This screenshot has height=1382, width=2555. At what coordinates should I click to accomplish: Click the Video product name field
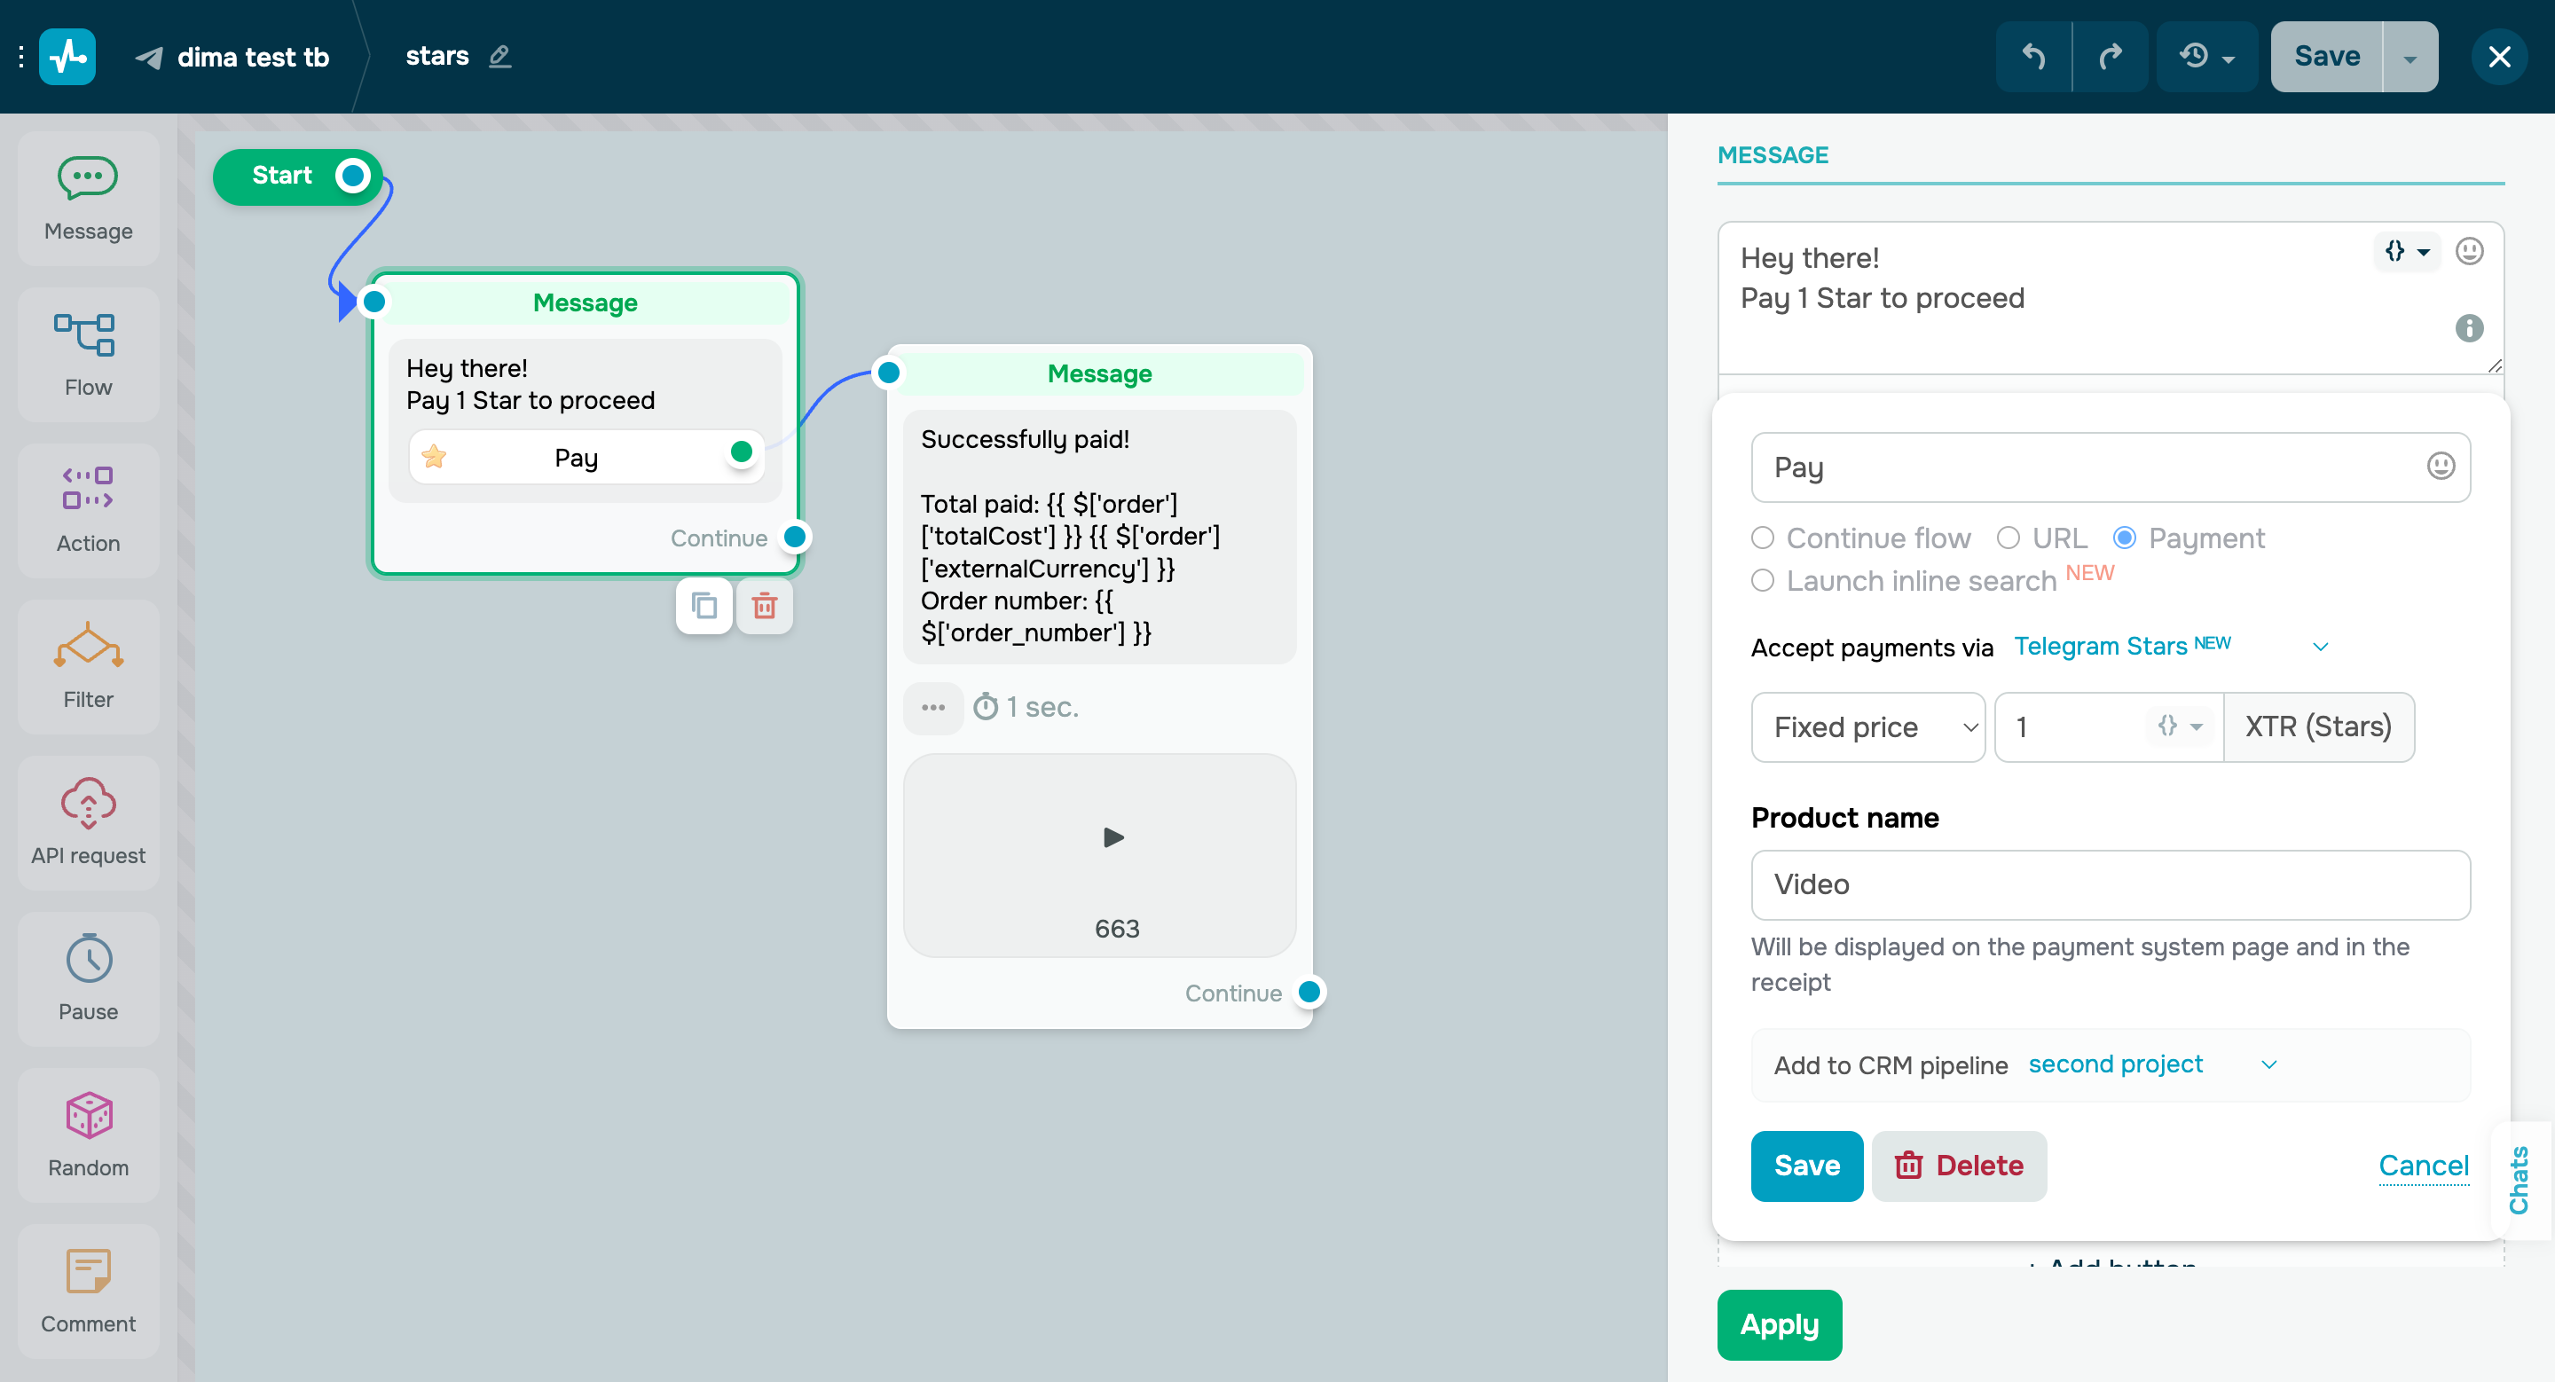click(x=2110, y=884)
